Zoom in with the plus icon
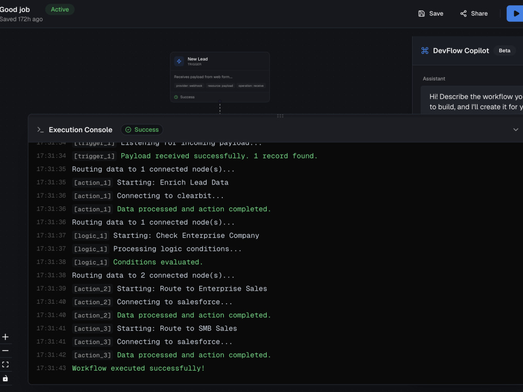 click(5, 337)
